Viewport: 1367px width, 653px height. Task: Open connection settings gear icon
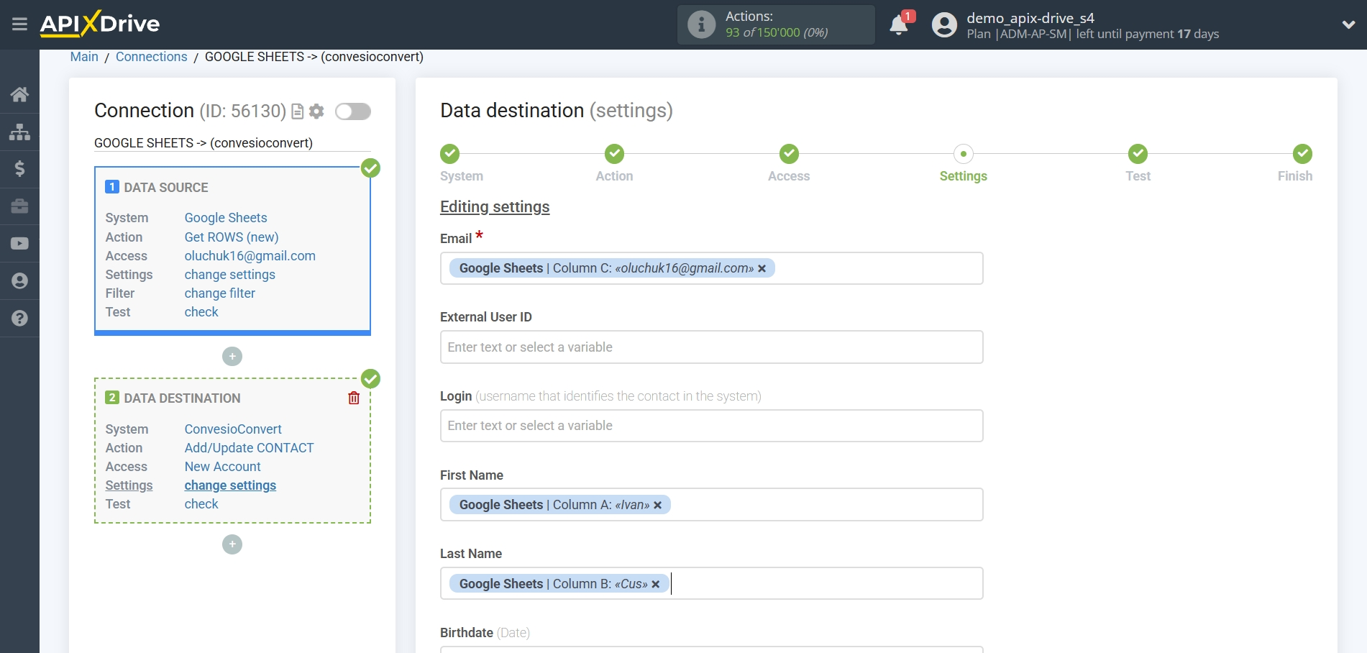(316, 111)
